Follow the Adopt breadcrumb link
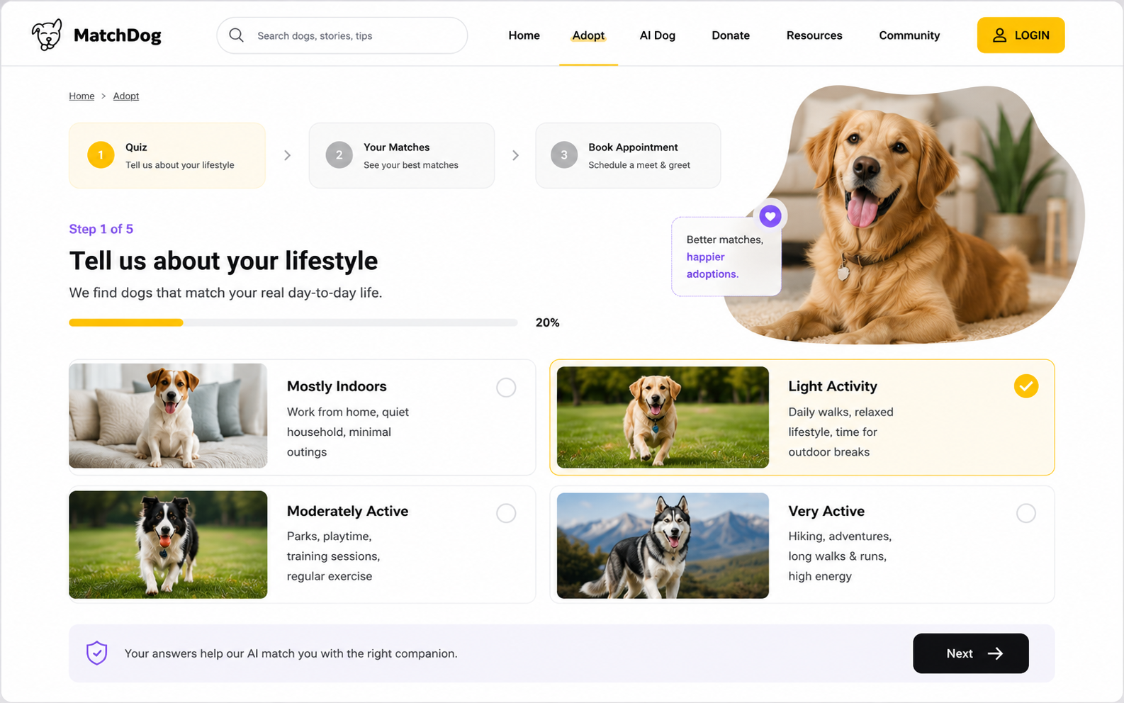The image size is (1124, 703). pyautogui.click(x=126, y=96)
